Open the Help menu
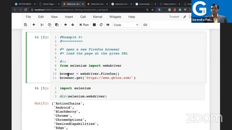 [x=132, y=17]
